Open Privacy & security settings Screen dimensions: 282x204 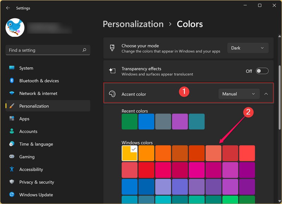pyautogui.click(x=48, y=182)
